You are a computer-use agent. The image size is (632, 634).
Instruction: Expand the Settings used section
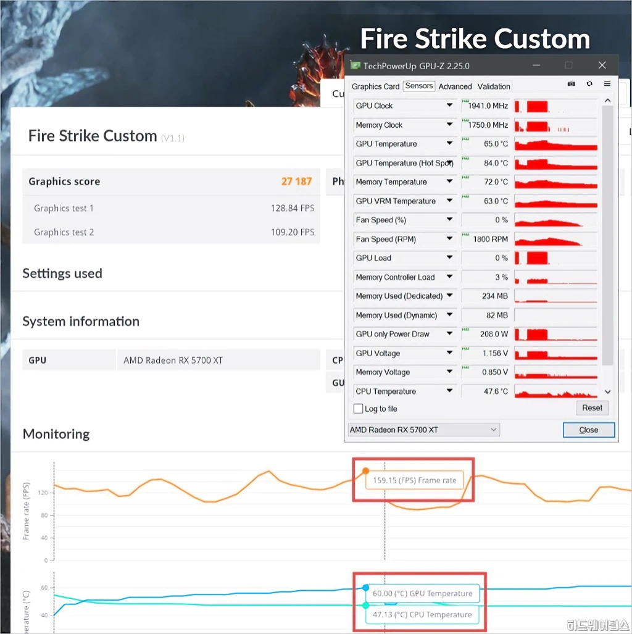click(62, 273)
